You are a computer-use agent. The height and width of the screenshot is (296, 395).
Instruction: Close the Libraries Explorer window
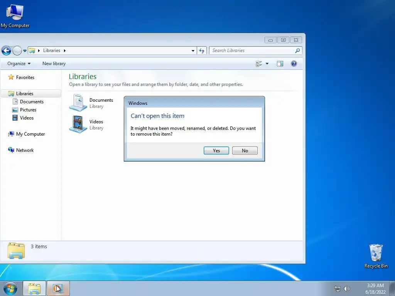pos(296,40)
